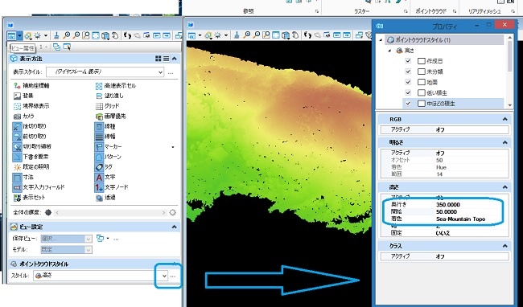Toggle the 塗り潰し (Fill) attribute
The height and width of the screenshot is (307, 523).
click(99, 96)
